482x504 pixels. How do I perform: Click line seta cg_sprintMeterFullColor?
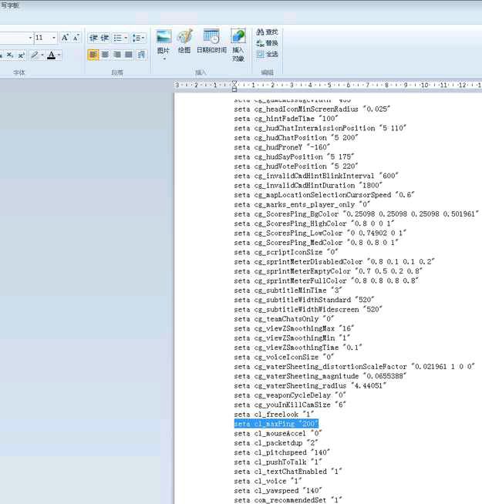pos(326,281)
